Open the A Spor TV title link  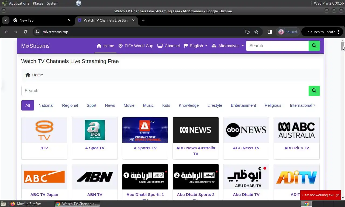(95, 148)
